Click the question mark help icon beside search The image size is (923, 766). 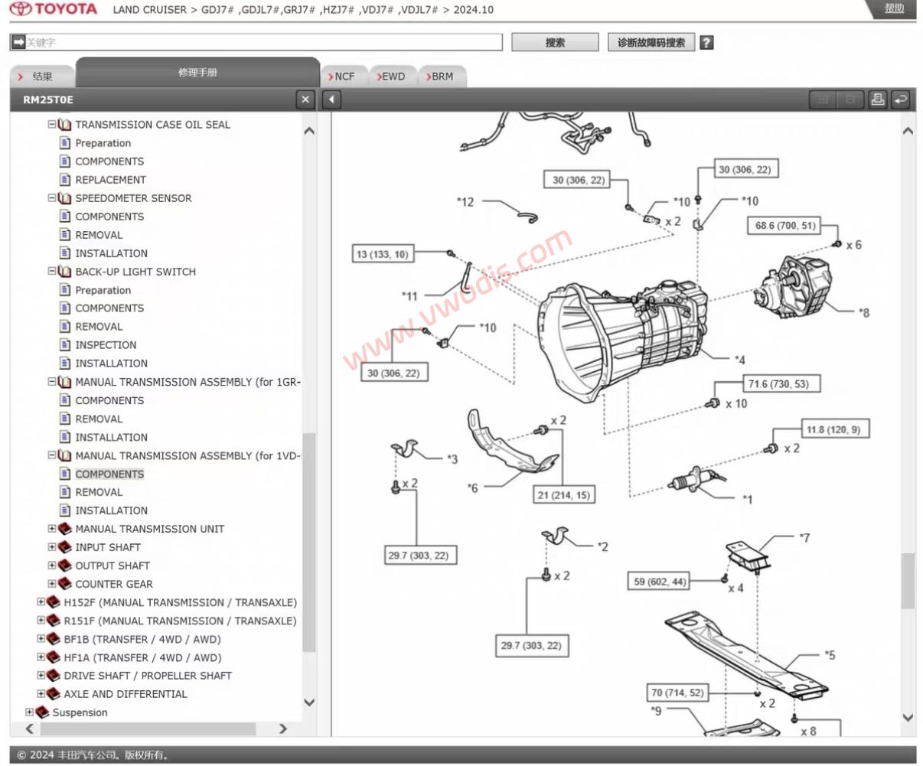(x=706, y=43)
